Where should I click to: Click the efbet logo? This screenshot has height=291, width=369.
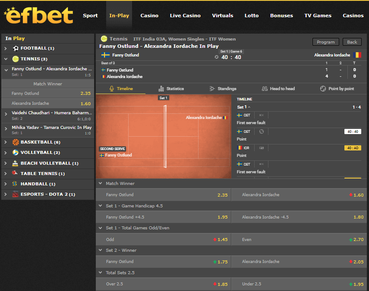coord(38,15)
